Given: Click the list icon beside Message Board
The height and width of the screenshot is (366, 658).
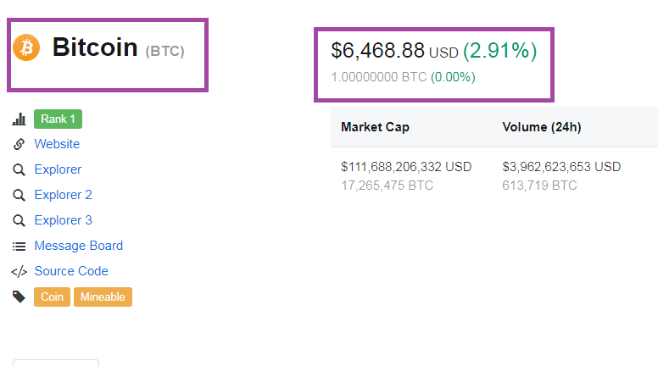Looking at the screenshot, I should [x=19, y=247].
